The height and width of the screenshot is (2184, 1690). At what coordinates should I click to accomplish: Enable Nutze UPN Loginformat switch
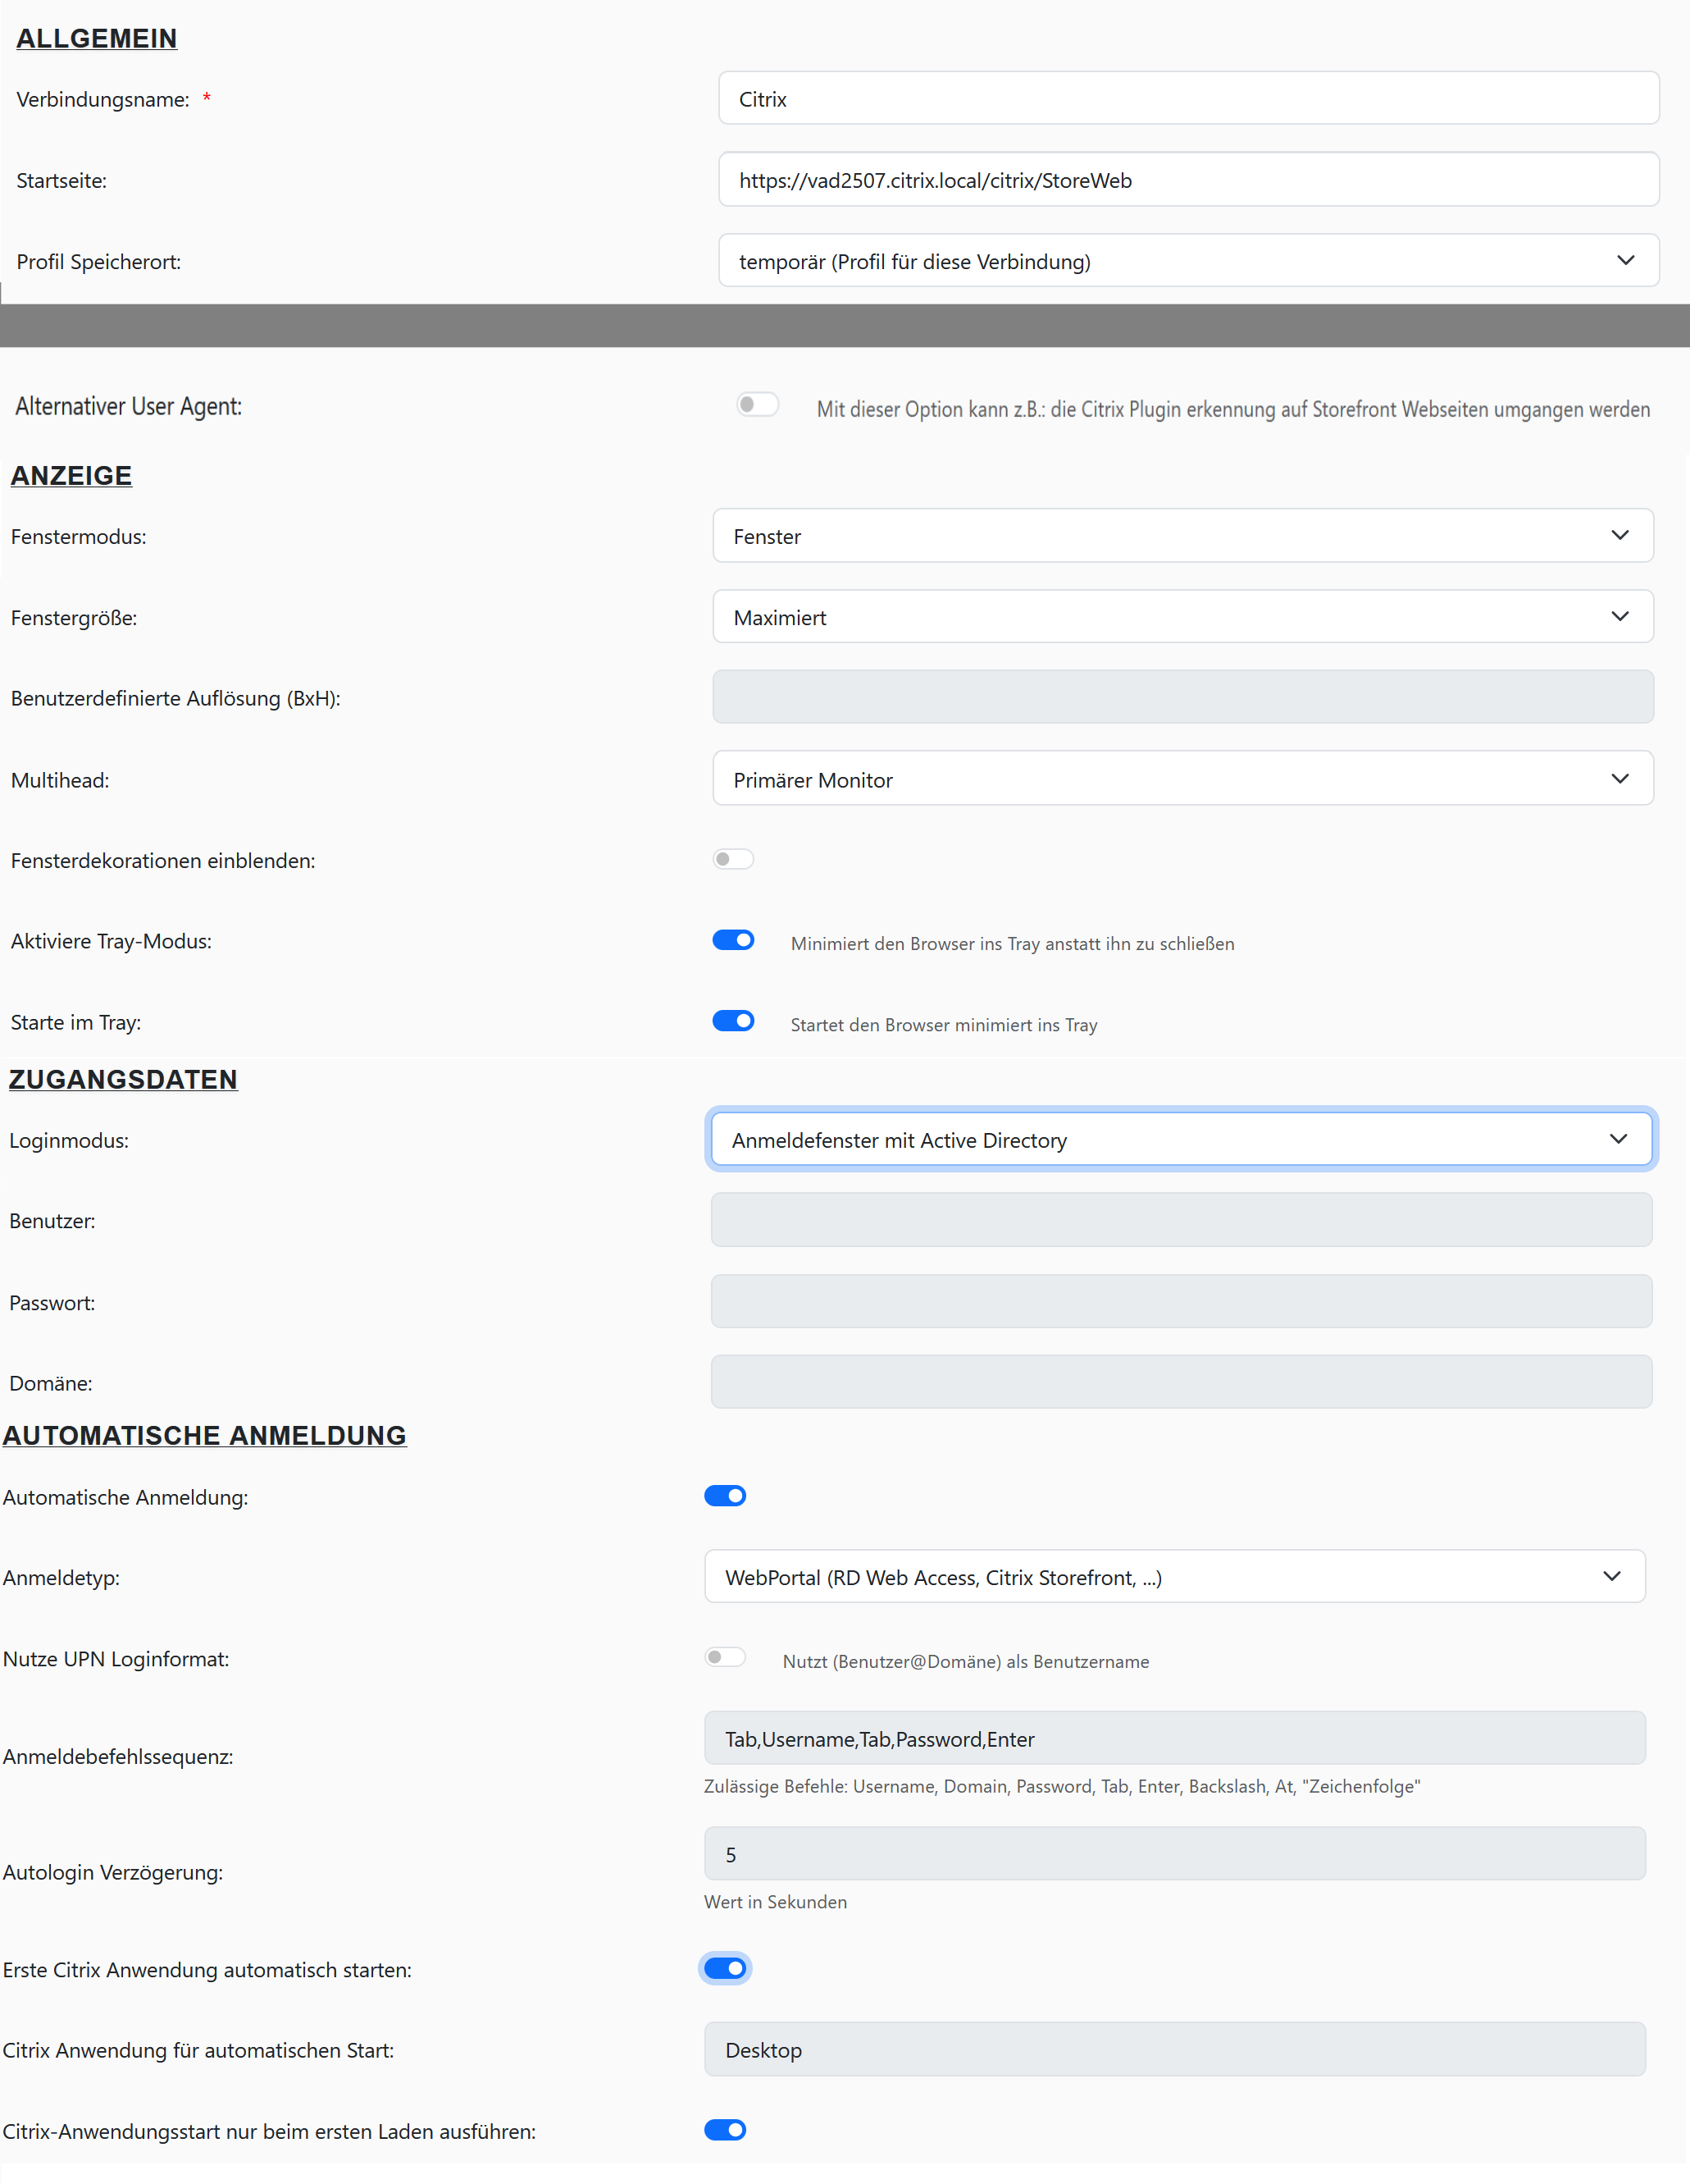[725, 1657]
